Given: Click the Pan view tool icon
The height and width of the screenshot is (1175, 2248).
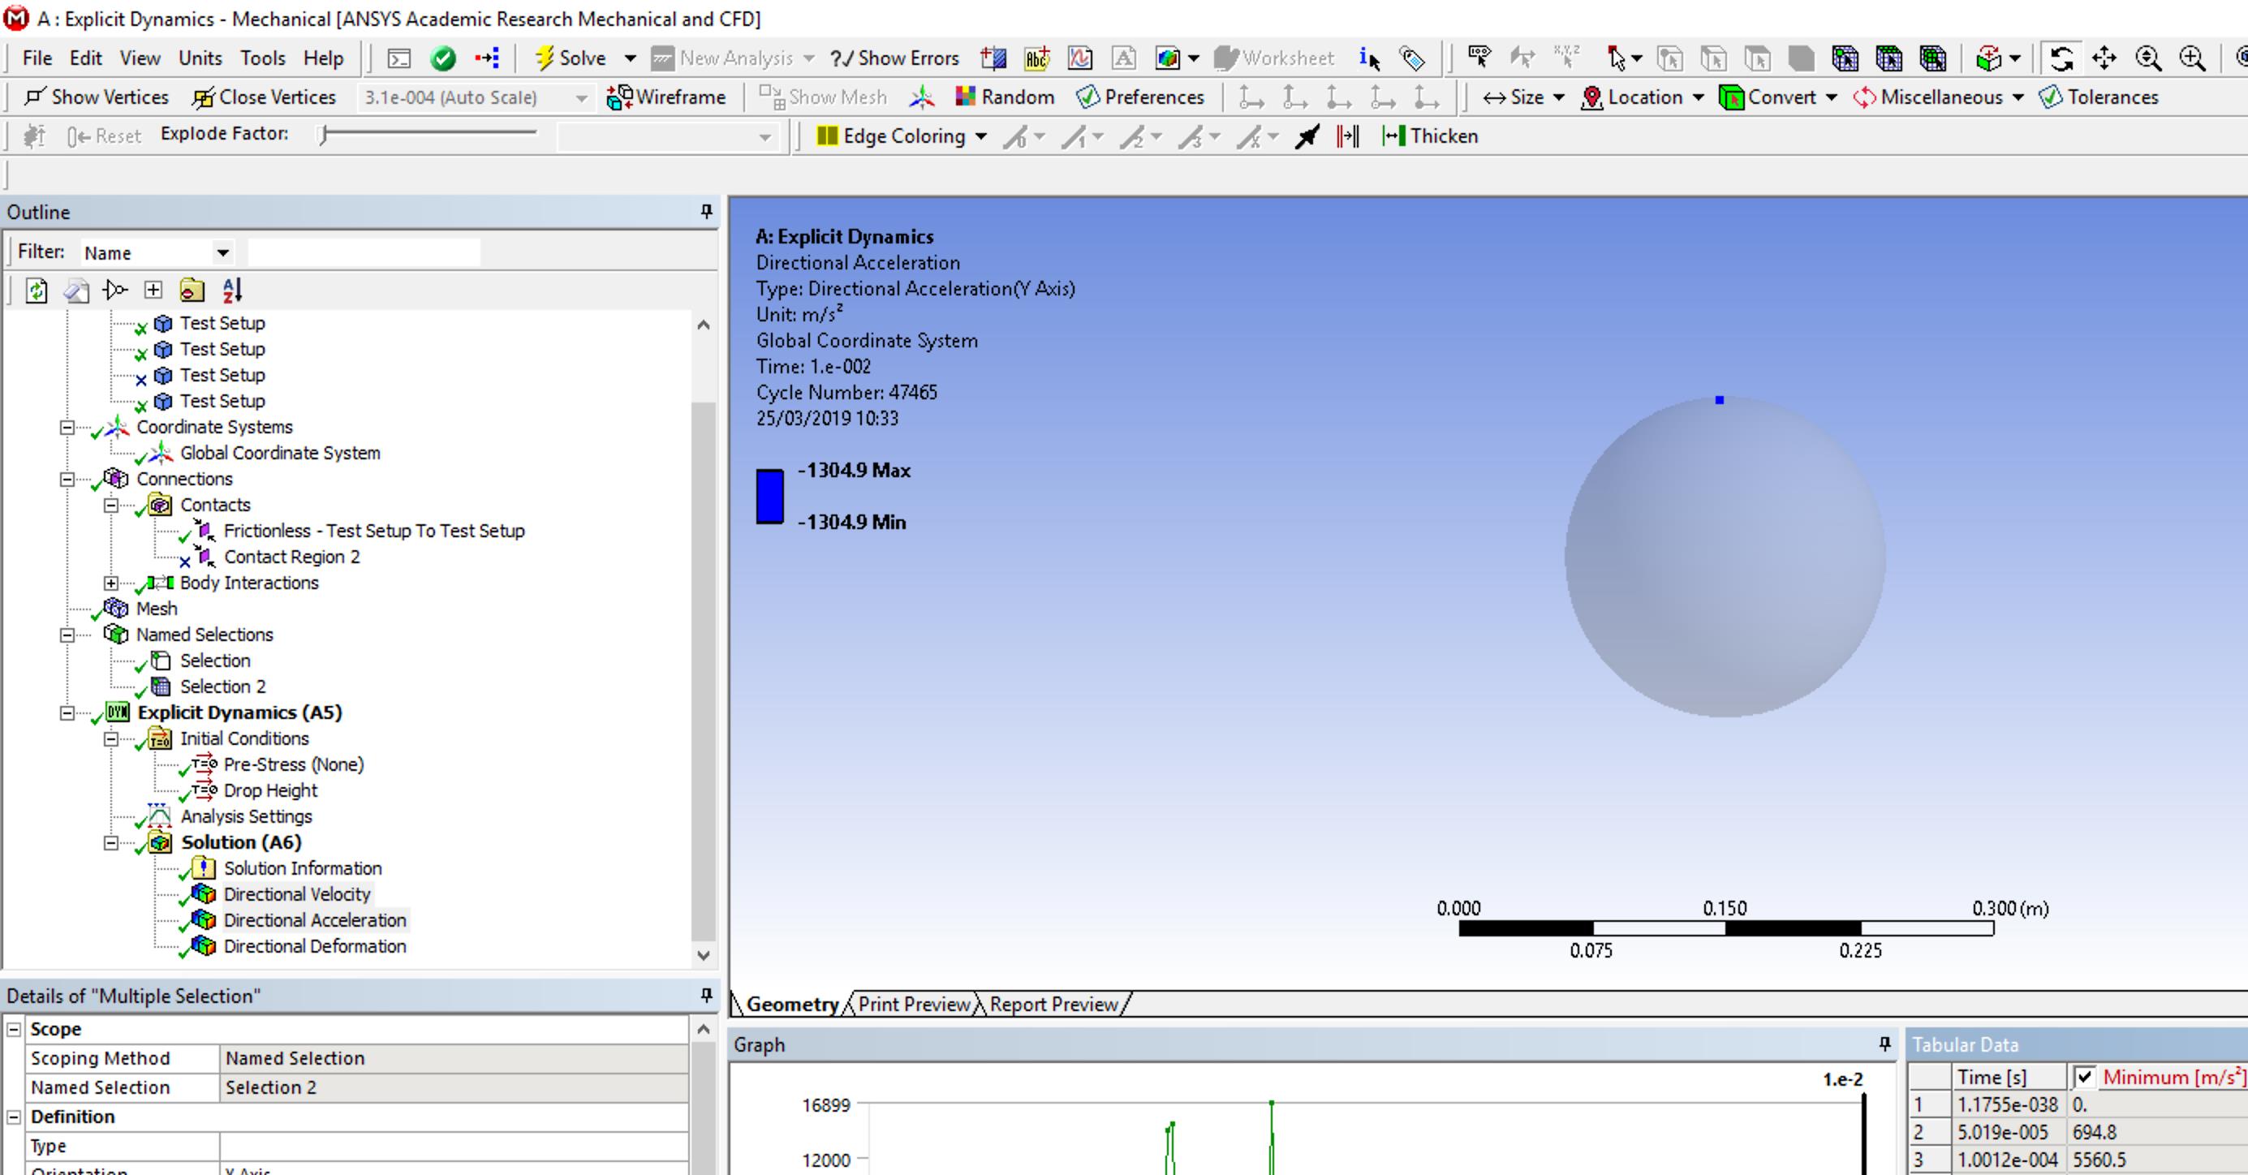Looking at the screenshot, I should click(2104, 58).
